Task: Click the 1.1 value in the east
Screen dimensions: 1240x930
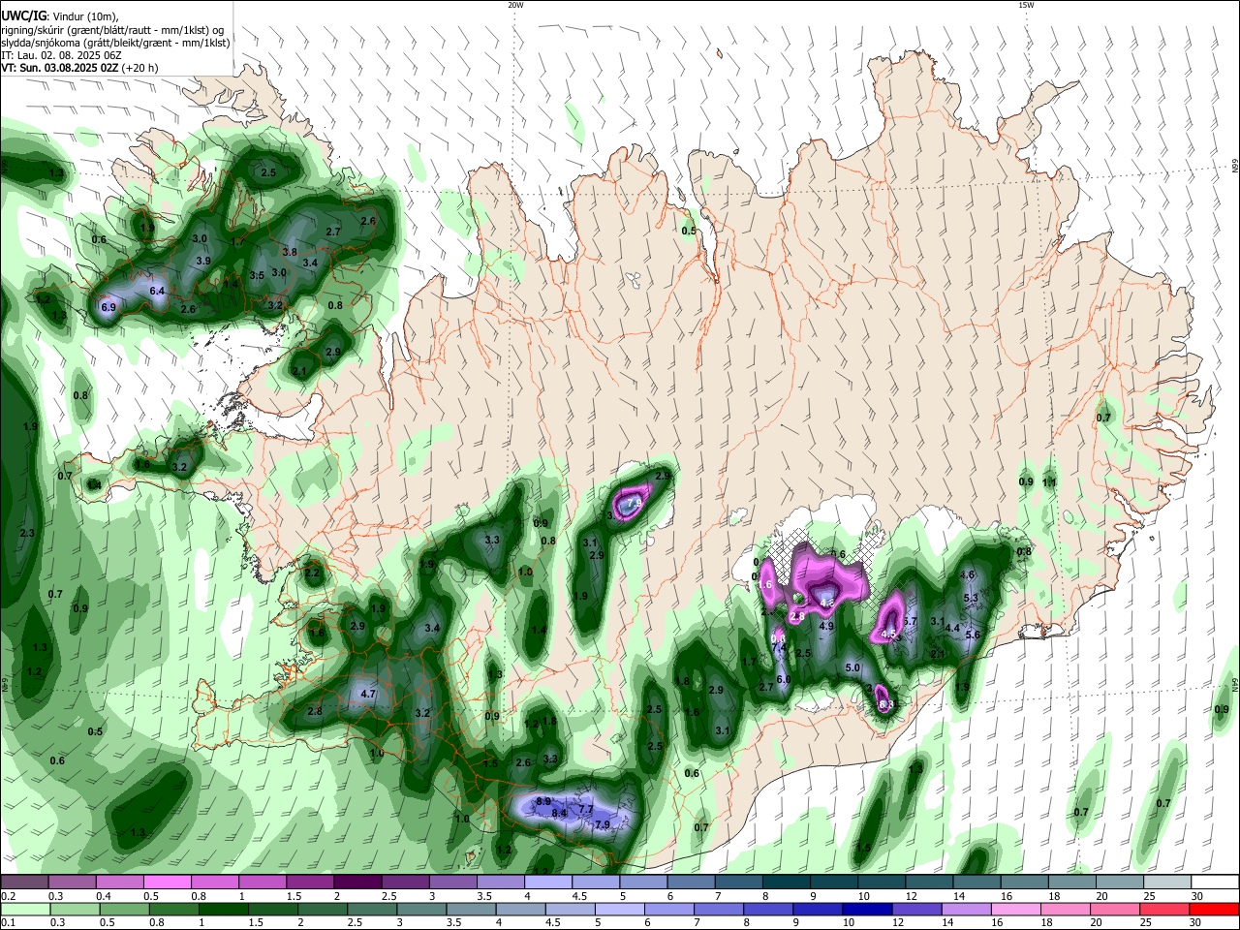Action: coord(1049,481)
